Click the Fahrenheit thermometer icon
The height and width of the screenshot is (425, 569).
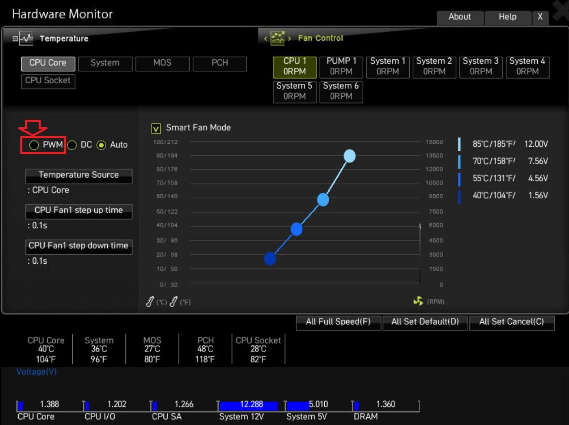point(173,301)
